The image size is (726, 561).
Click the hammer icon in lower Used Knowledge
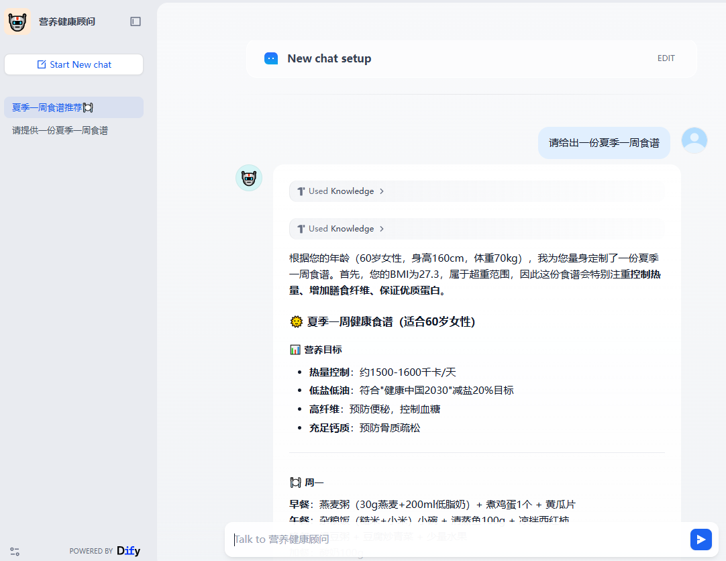coord(301,229)
